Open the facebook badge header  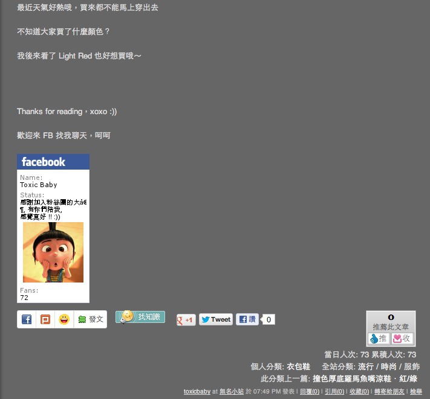click(53, 162)
